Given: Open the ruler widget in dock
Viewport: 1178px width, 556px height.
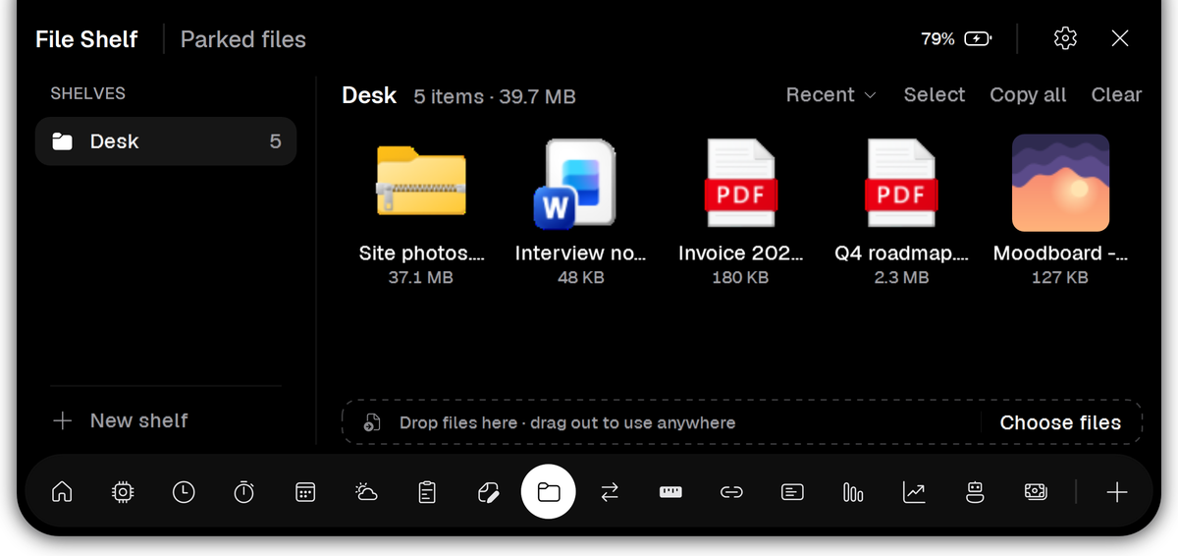Looking at the screenshot, I should click(670, 492).
